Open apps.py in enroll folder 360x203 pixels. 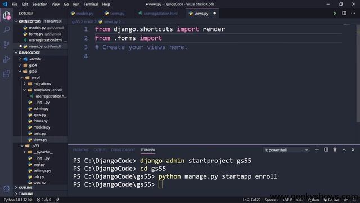coord(40,115)
